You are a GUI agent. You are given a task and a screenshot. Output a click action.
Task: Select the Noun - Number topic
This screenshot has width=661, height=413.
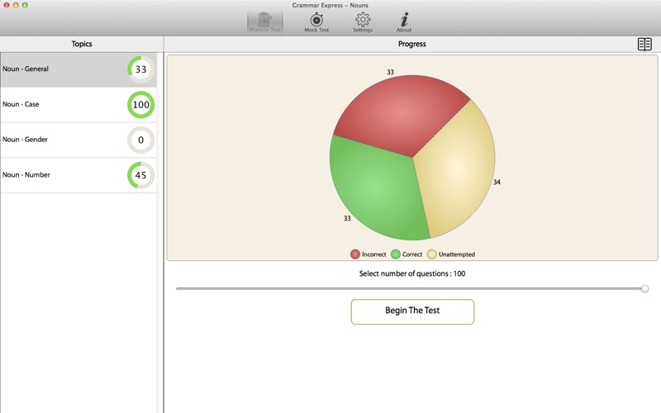(78, 175)
